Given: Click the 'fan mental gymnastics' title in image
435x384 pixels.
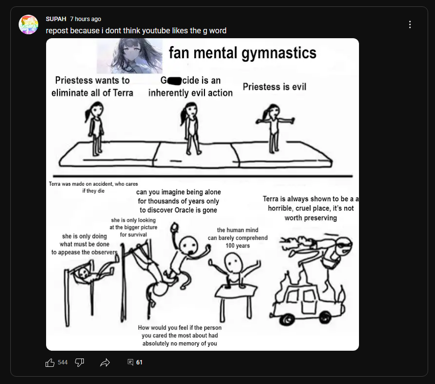Looking at the screenshot, I should (x=242, y=52).
